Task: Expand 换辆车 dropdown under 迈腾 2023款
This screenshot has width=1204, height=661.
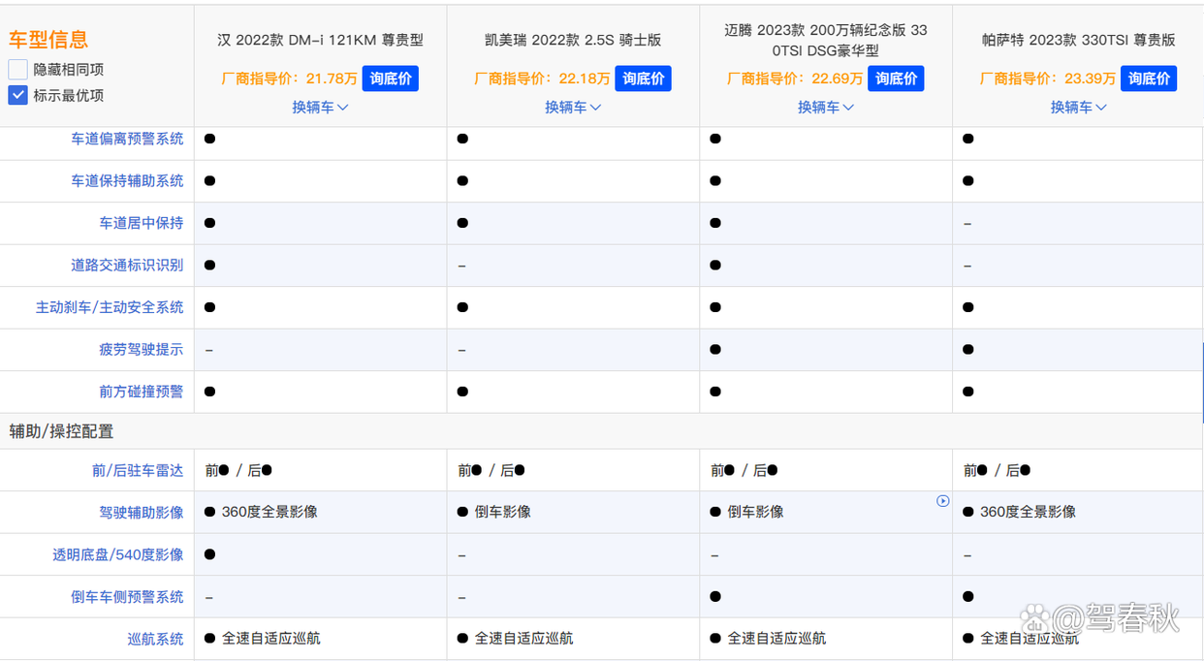Action: click(826, 108)
